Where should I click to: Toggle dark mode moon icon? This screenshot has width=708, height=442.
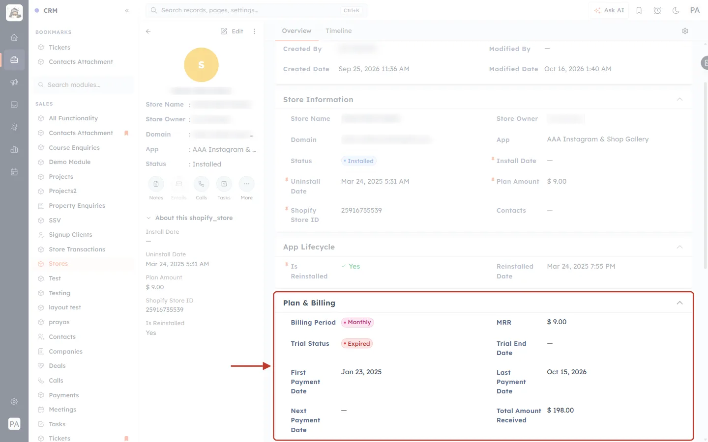coord(676,10)
